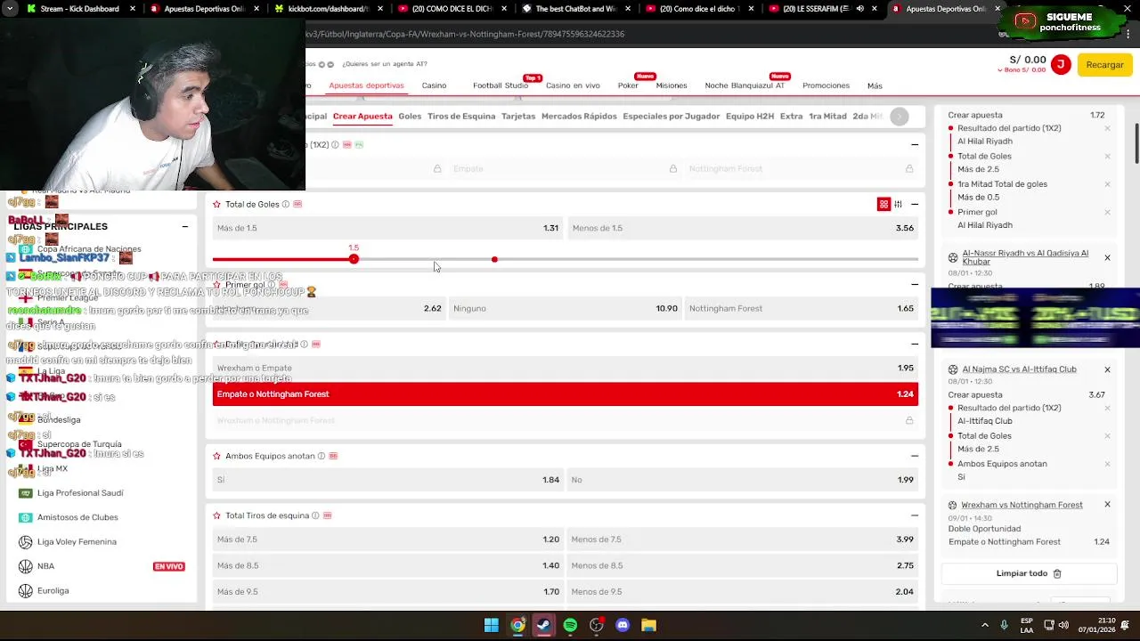Click the betslip panel vertical scrollbar
The image size is (1140, 641).
pyautogui.click(x=1136, y=143)
